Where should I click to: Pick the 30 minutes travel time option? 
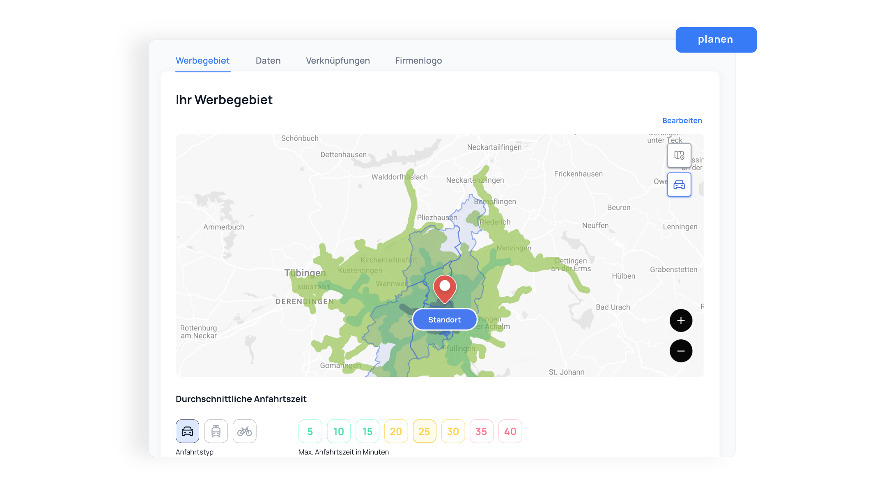coord(453,431)
